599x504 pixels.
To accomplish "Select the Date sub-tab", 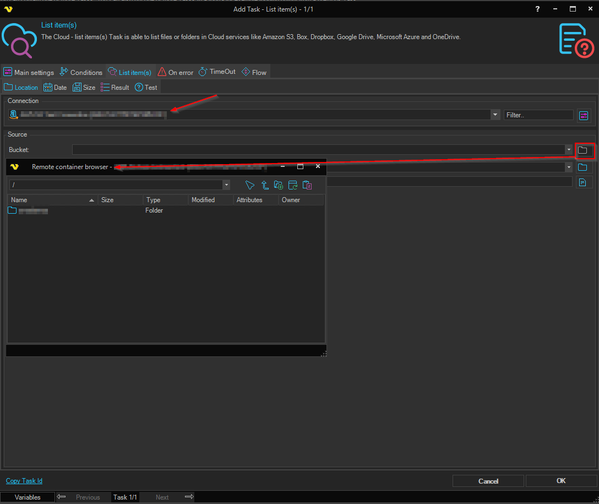I will (x=55, y=87).
